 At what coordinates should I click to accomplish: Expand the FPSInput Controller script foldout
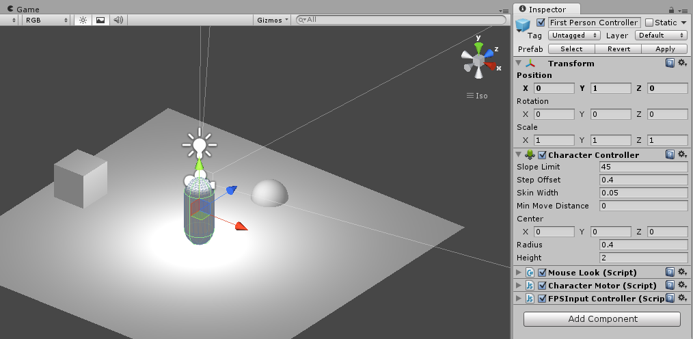518,299
